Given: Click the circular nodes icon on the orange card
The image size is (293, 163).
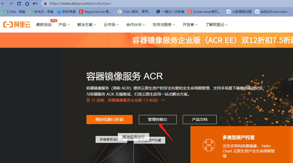Looking at the screenshot, I should pyautogui.click(x=209, y=145).
